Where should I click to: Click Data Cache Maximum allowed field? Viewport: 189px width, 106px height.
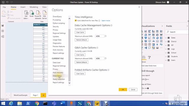point(100,36)
